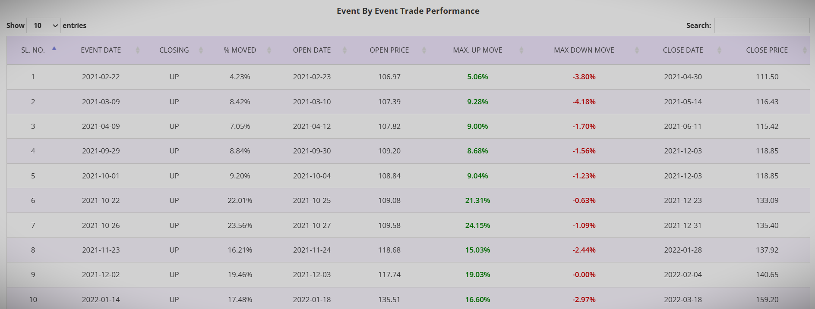Viewport: 815px width, 309px height.
Task: Click the sort arrows on EVENT DATE column
Action: pyautogui.click(x=138, y=50)
